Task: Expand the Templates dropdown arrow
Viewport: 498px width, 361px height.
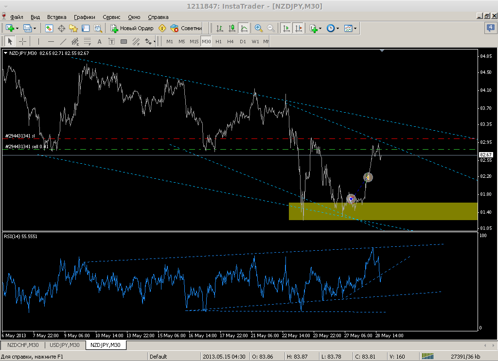Action: click(355, 28)
